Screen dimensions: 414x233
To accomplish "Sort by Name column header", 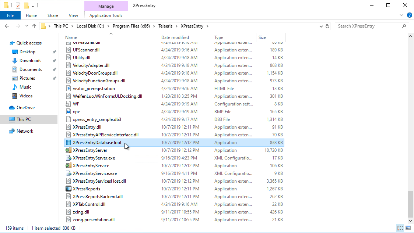I will point(111,37).
